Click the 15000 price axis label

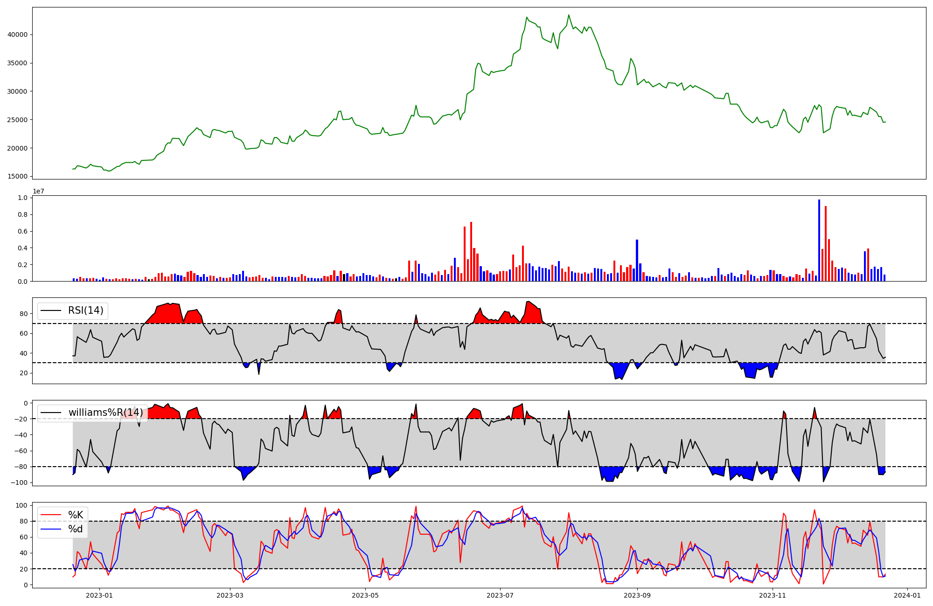pyautogui.click(x=18, y=177)
